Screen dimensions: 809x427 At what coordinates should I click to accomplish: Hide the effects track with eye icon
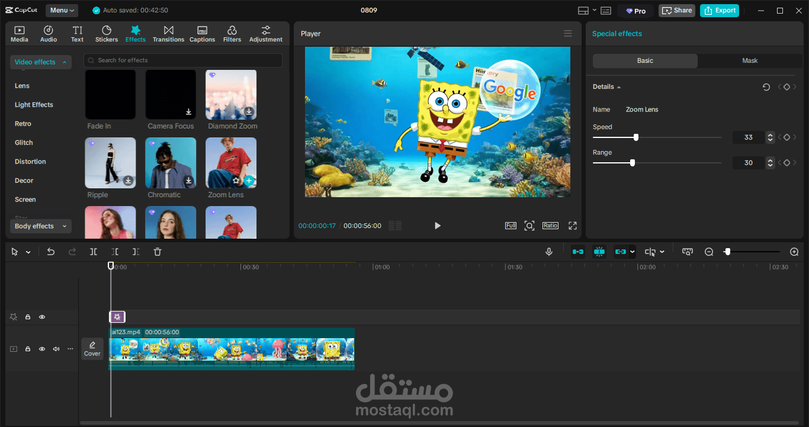click(x=42, y=317)
